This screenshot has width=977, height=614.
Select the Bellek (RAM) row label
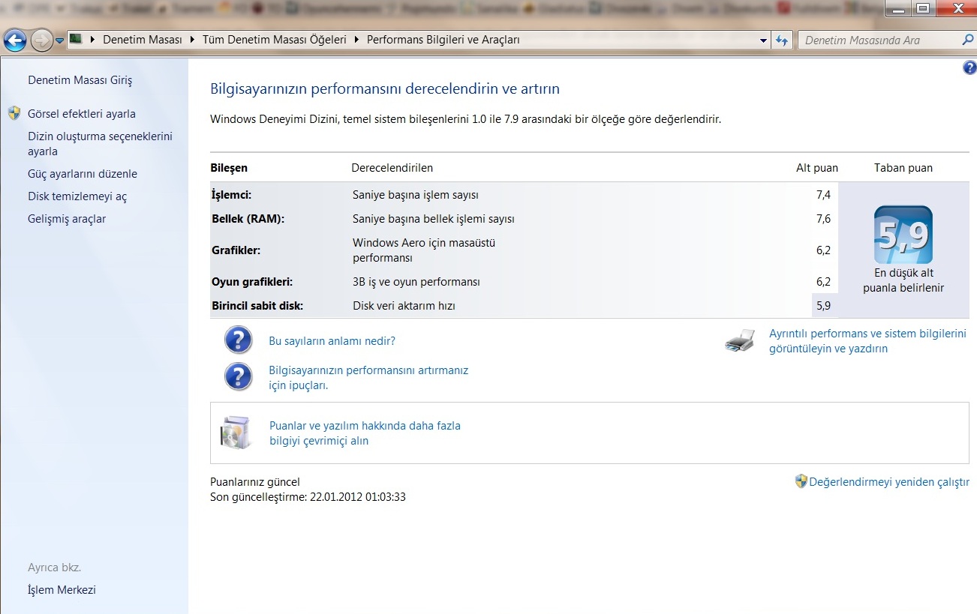pos(248,219)
